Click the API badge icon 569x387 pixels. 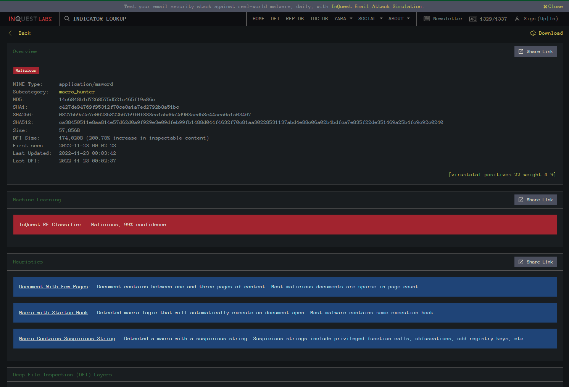coord(473,19)
